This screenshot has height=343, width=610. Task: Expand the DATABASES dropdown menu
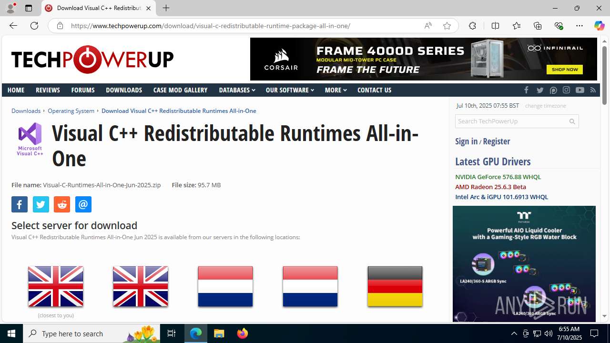click(237, 90)
